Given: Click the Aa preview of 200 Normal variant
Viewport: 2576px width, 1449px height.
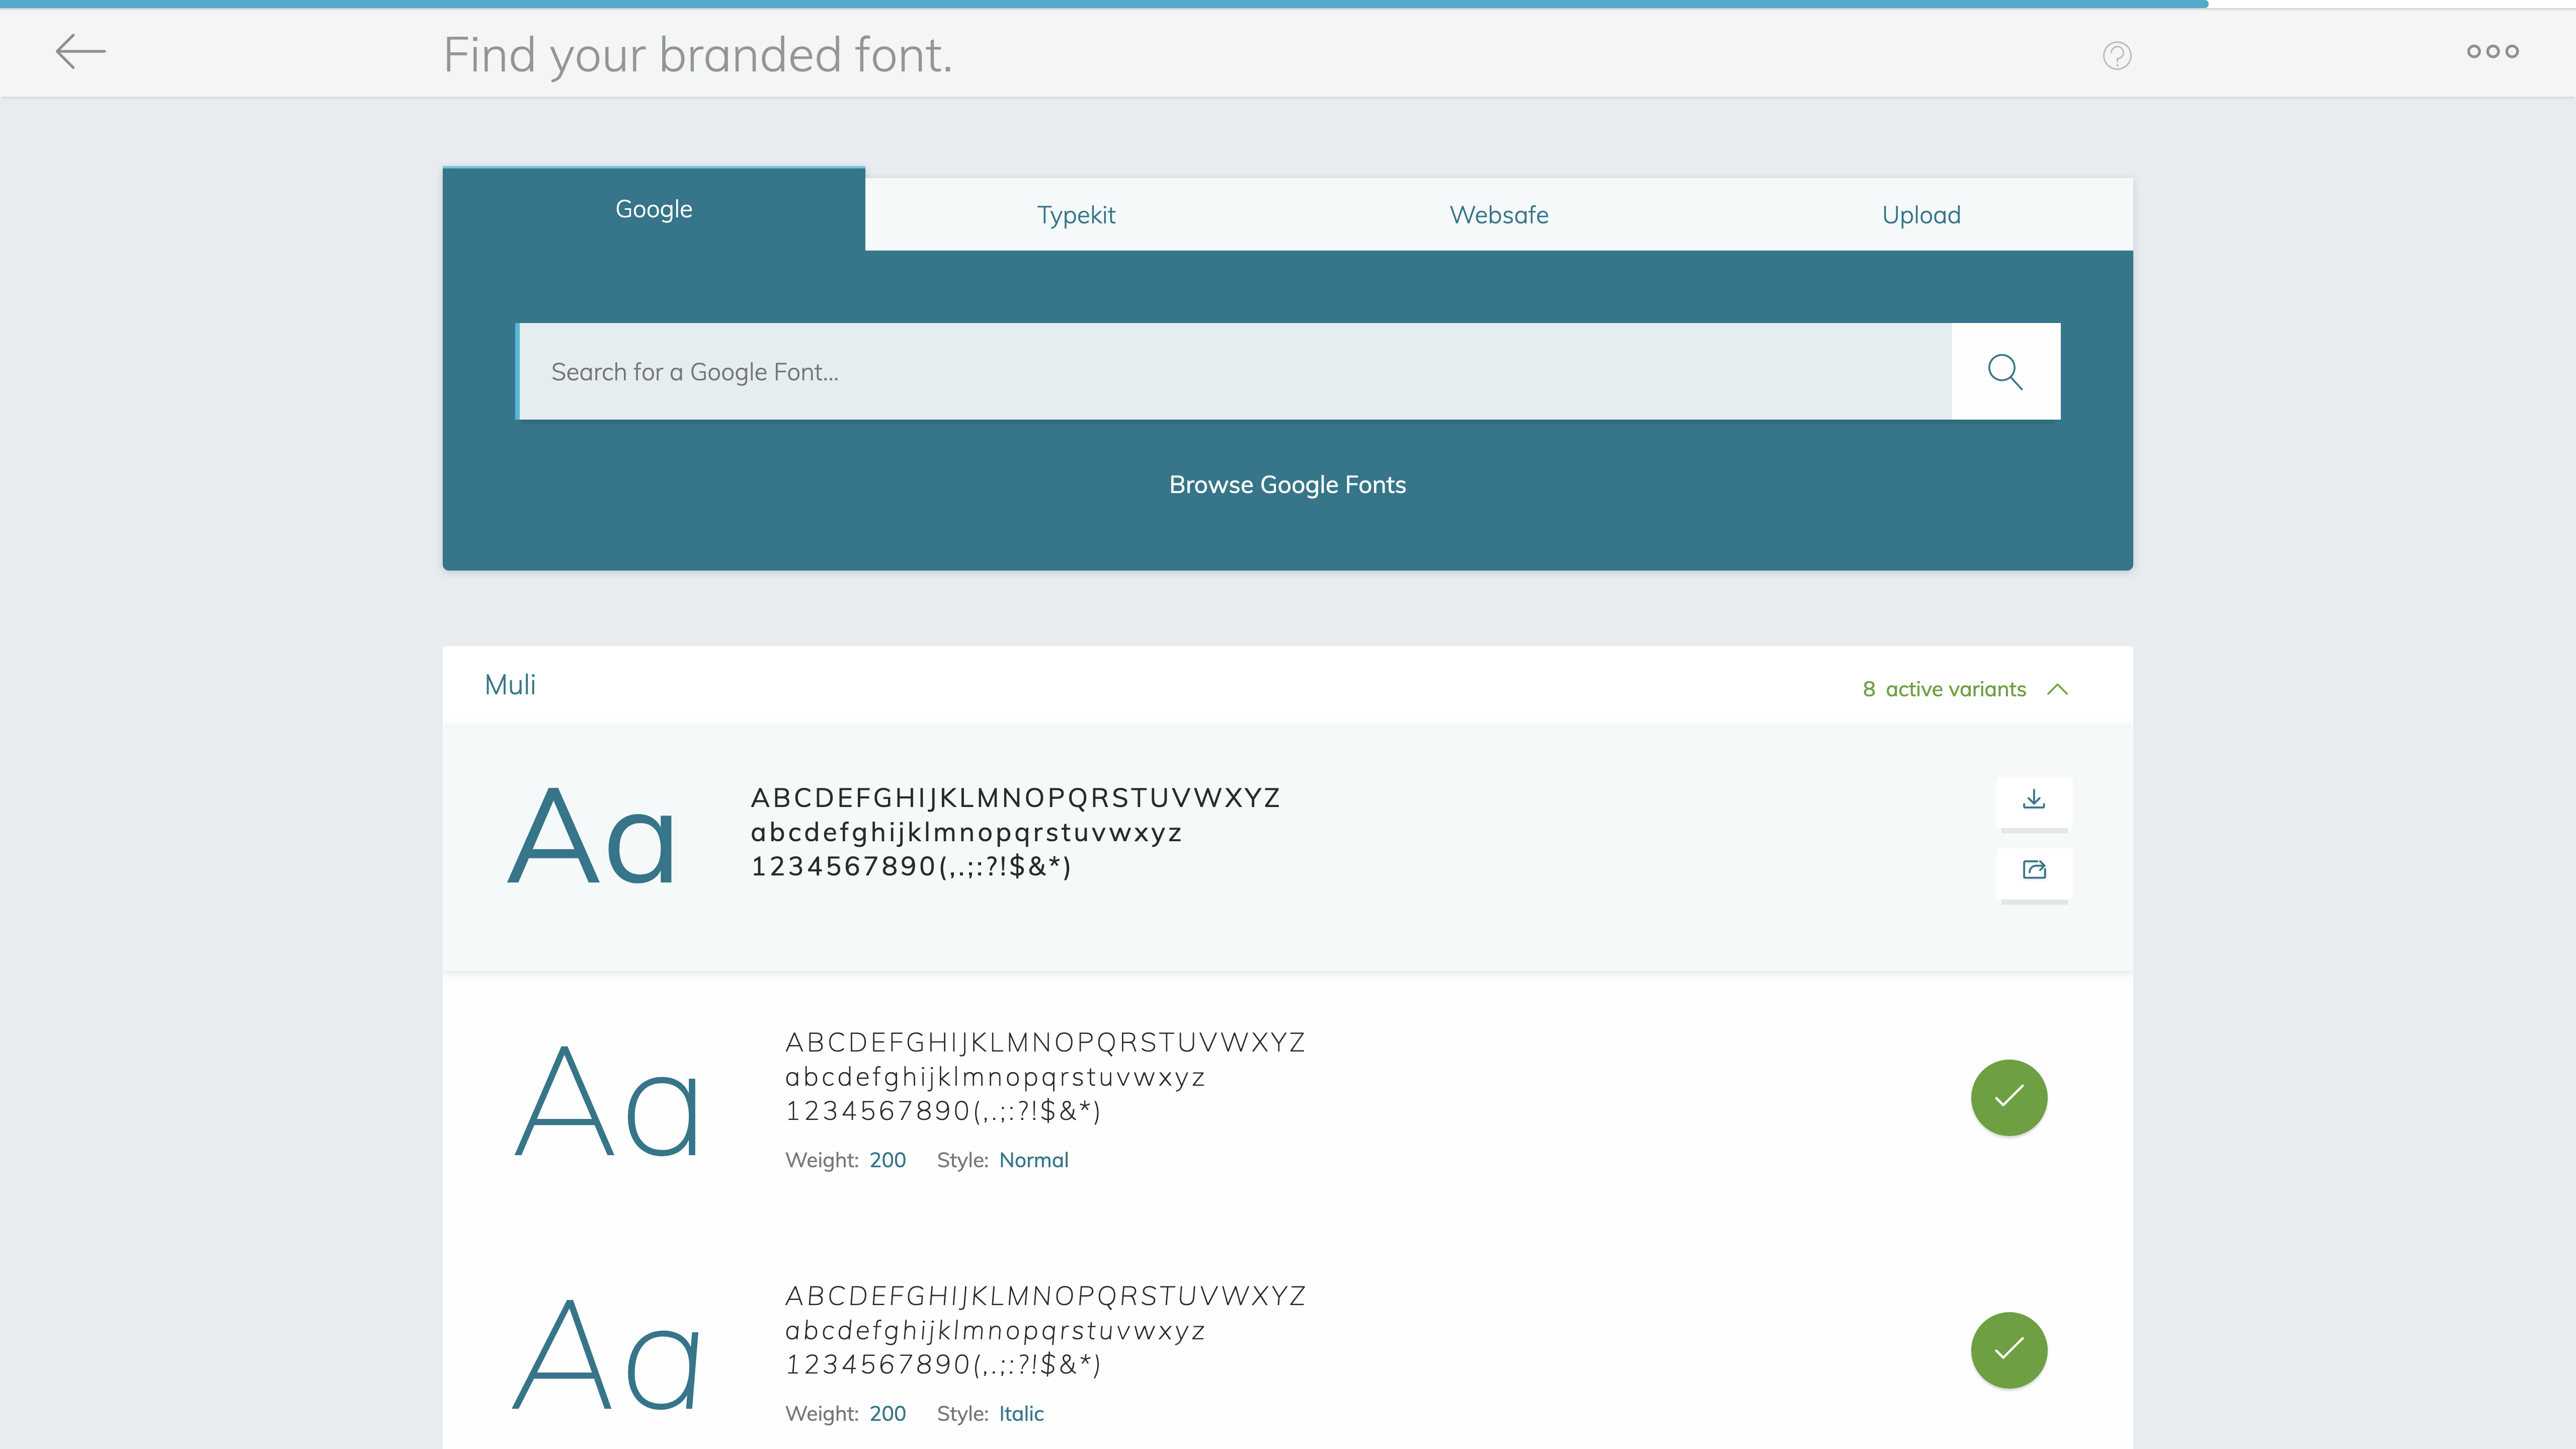Looking at the screenshot, I should 607,1102.
